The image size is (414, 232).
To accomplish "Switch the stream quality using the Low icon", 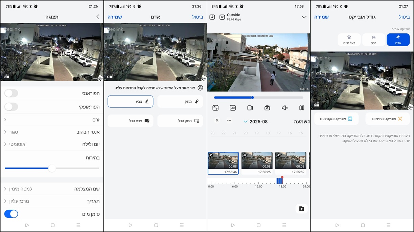I will (233, 108).
